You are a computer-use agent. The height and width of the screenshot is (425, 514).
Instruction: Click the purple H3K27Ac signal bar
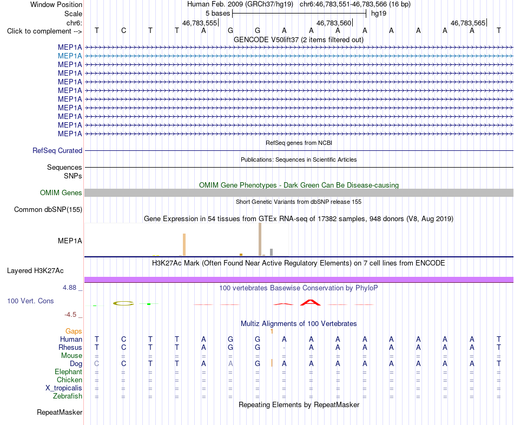point(299,280)
